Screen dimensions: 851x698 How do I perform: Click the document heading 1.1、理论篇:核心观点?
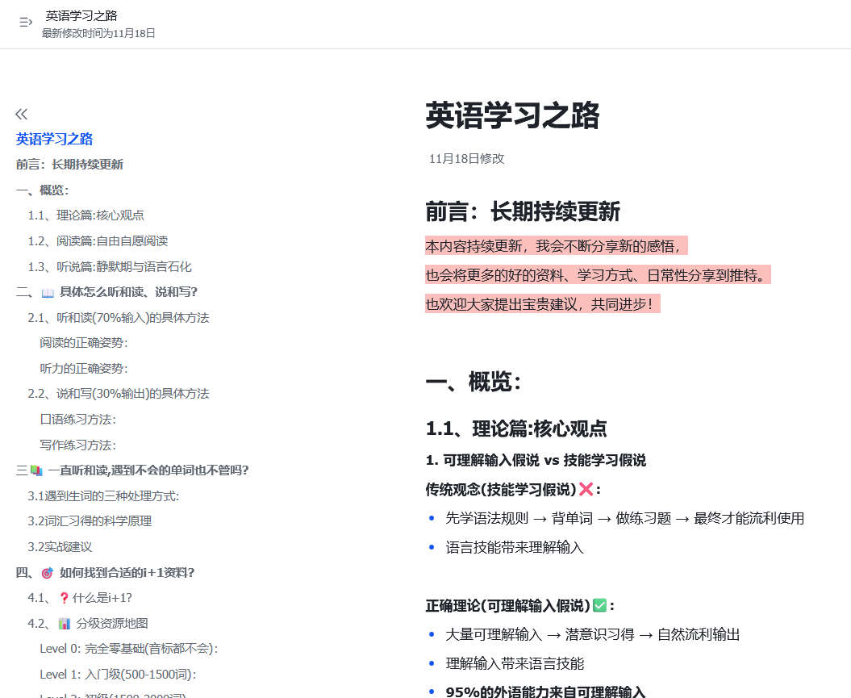(516, 428)
